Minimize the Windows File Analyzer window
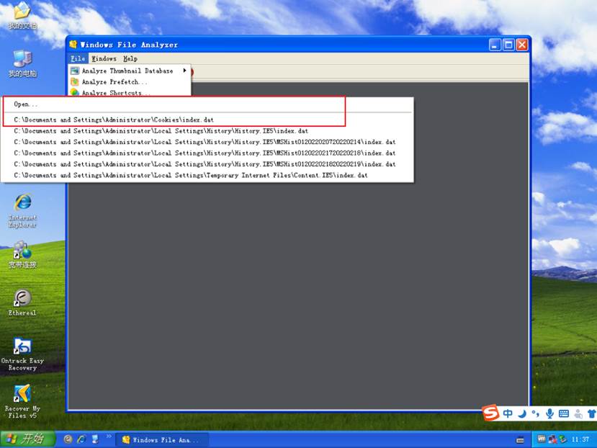Image resolution: width=597 pixels, height=448 pixels. pos(495,45)
